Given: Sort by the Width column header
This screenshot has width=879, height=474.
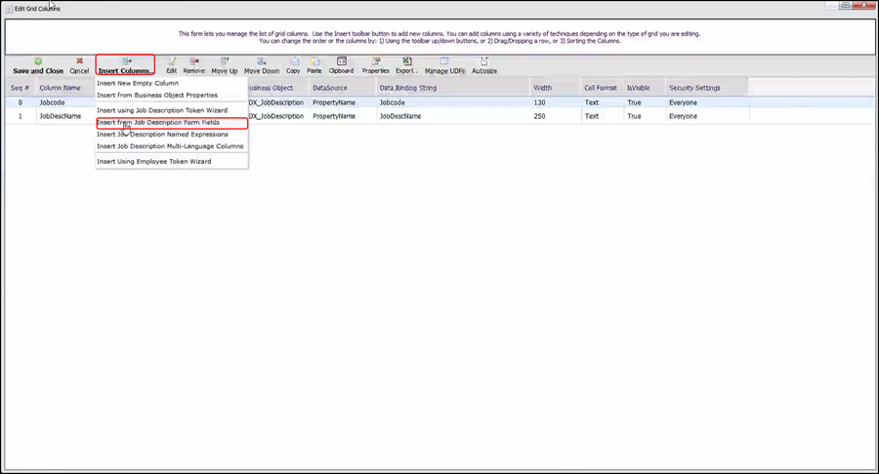Looking at the screenshot, I should pos(542,88).
